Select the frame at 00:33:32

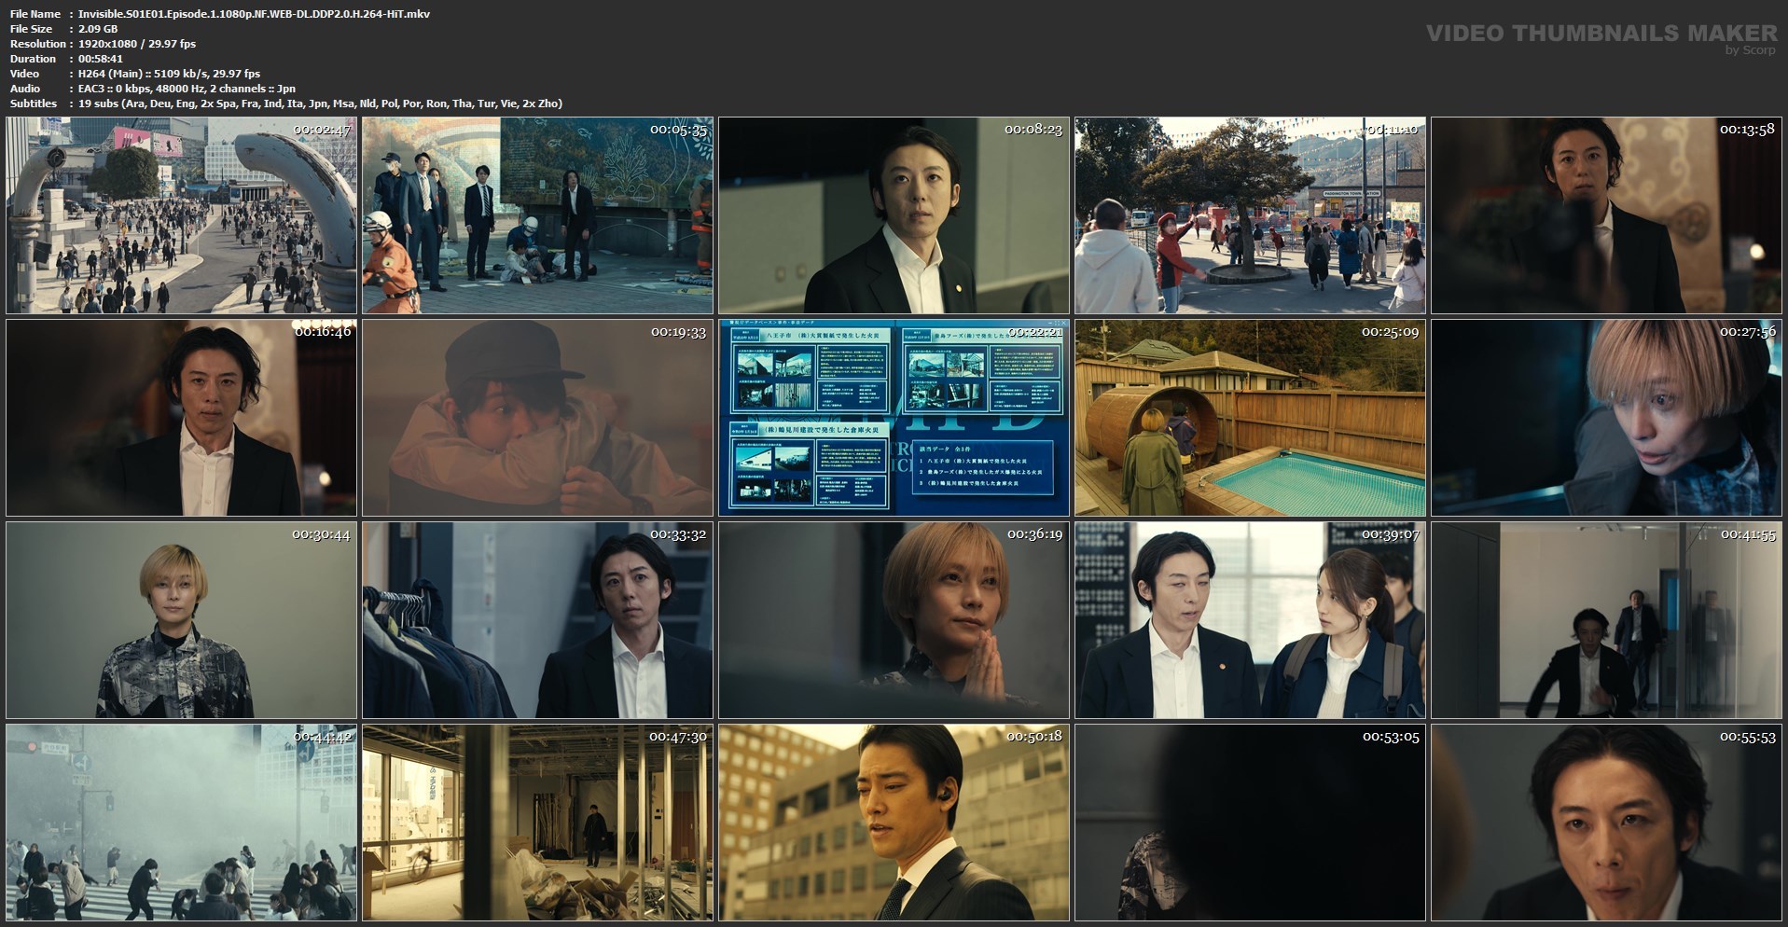coord(537,620)
